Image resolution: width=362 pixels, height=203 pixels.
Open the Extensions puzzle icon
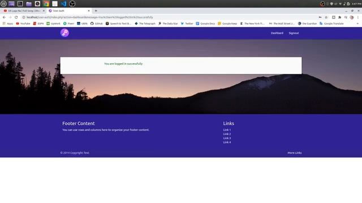339,17
